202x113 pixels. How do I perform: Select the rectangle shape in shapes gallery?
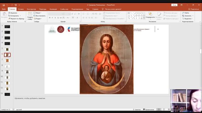[137, 13]
